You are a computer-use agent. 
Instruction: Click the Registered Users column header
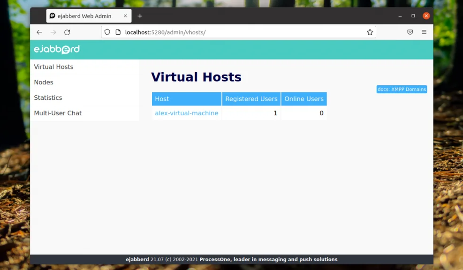point(251,99)
